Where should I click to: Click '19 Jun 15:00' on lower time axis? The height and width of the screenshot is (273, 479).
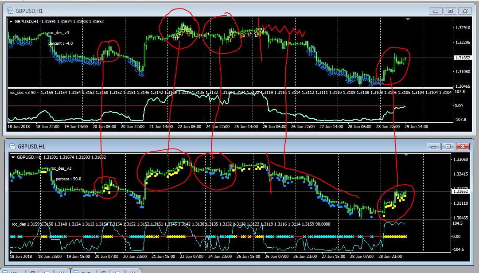pos(78,257)
